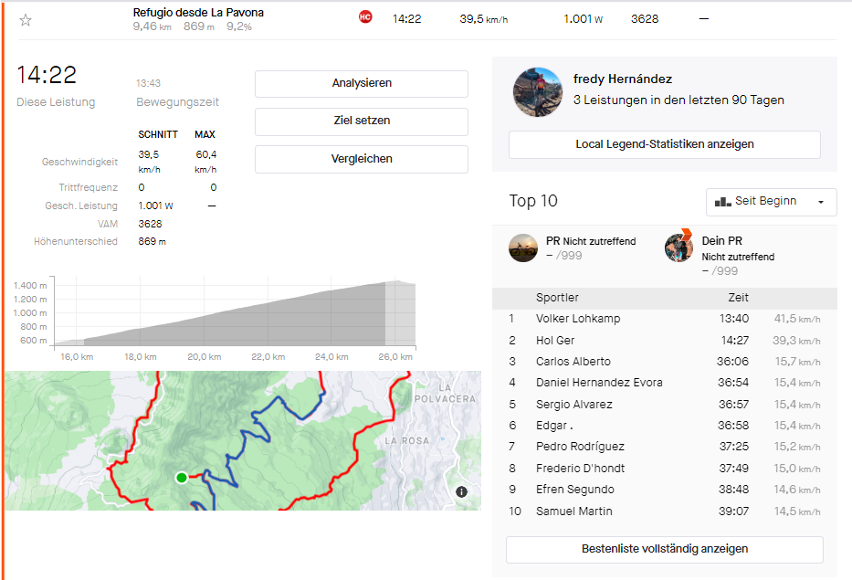Click bar chart icon in Seit Beginn filter
This screenshot has width=852, height=580.
click(722, 201)
